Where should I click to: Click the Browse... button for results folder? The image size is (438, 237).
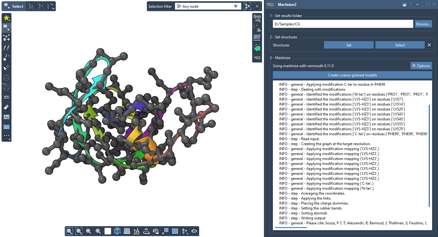423,24
